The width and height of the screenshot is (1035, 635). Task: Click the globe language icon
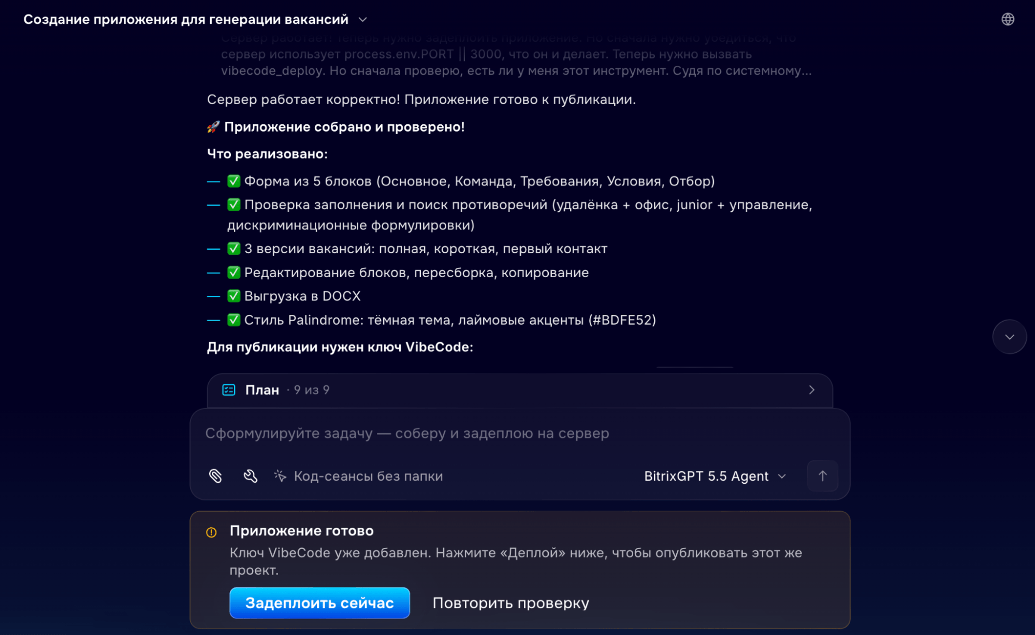(1008, 19)
